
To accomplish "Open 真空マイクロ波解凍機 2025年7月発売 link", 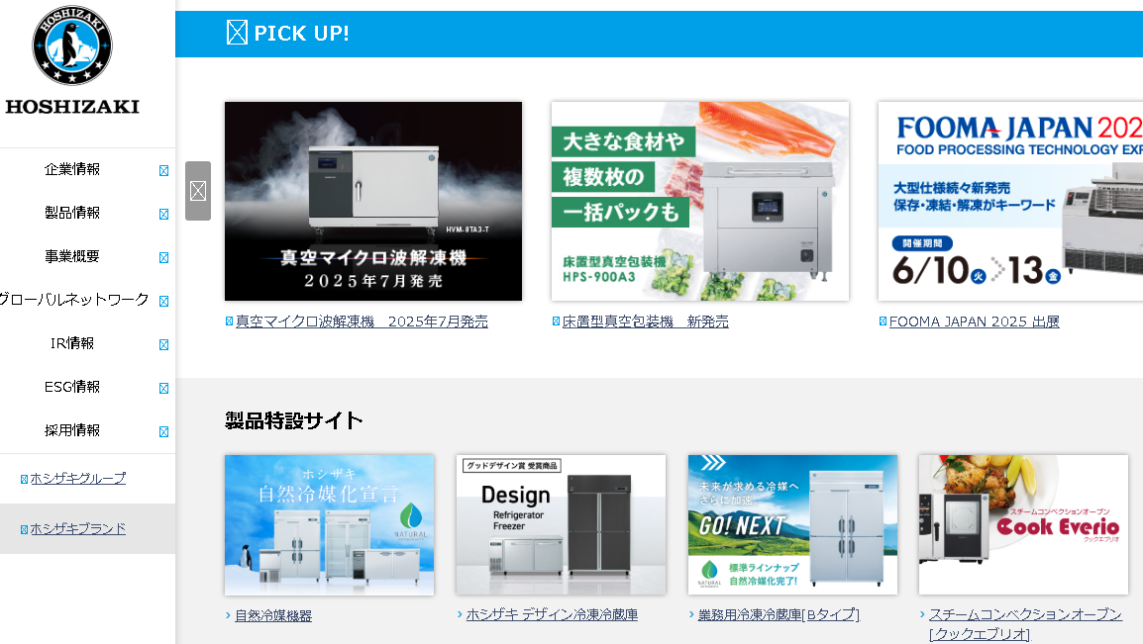I will (x=362, y=322).
